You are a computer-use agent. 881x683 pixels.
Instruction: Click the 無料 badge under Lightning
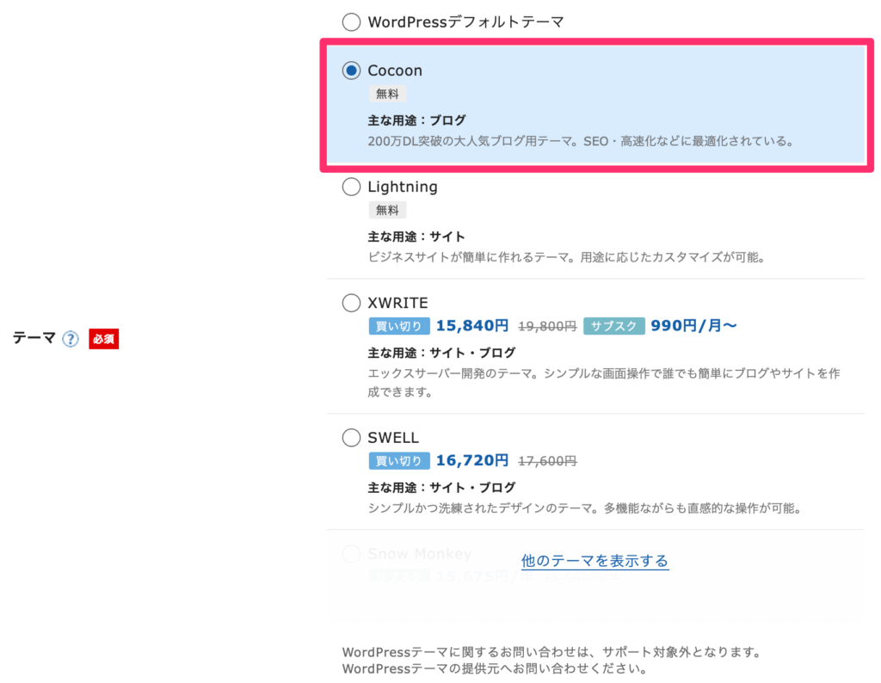coord(387,210)
